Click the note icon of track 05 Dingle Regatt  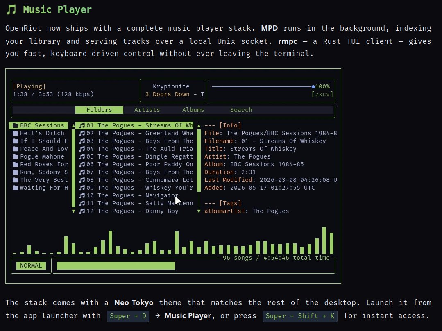[82, 156]
